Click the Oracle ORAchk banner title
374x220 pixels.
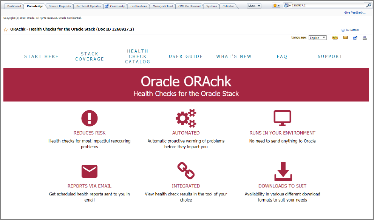click(x=186, y=82)
